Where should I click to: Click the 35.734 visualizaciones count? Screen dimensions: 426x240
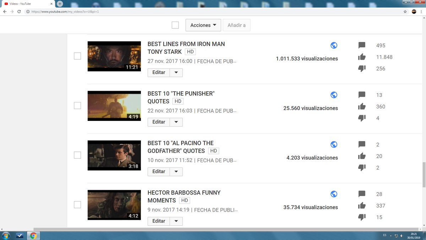(311, 207)
